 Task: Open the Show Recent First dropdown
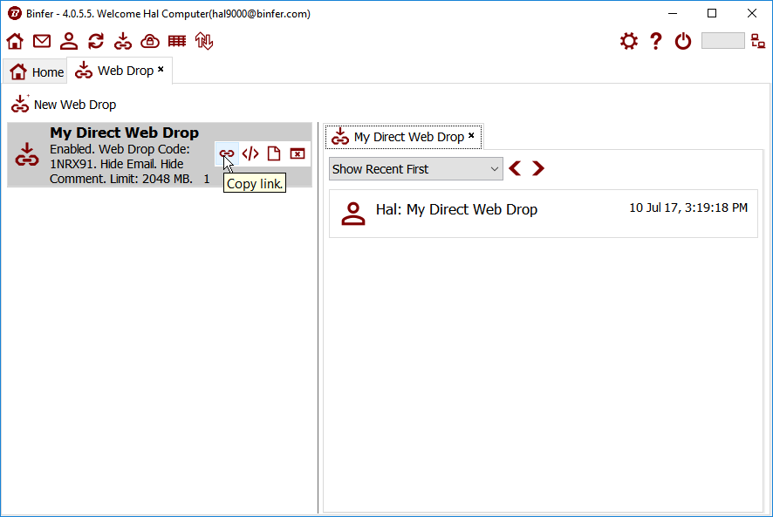click(416, 169)
